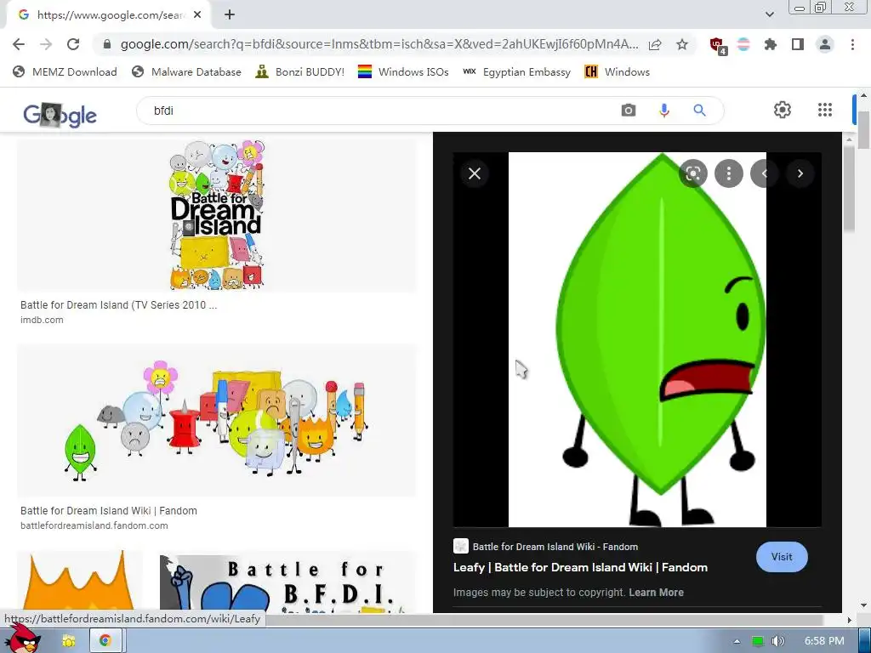The height and width of the screenshot is (653, 871).
Task: Click the striped flag extension icon
Action: tap(743, 44)
